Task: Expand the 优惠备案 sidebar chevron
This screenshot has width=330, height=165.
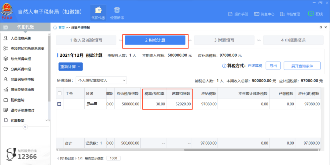Action: (x=46, y=120)
